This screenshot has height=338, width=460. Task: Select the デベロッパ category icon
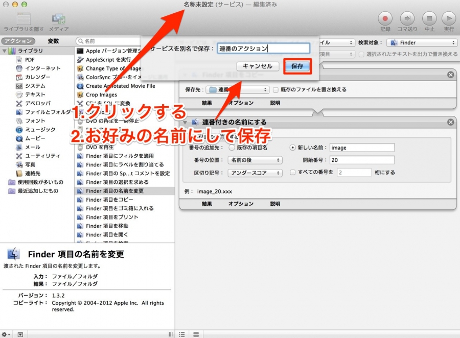[19, 104]
